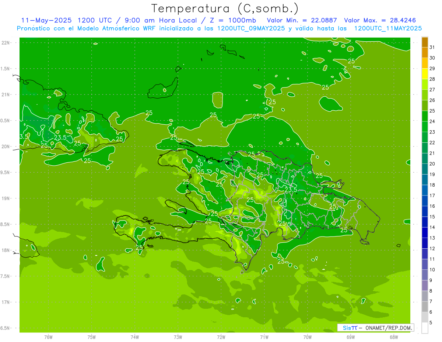Click the legend value label 28
This screenshot has height=342, width=442.
(x=432, y=79)
